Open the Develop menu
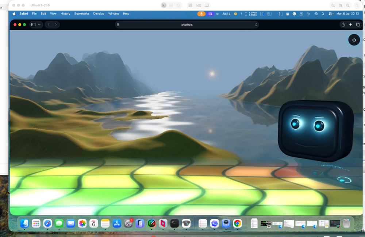The width and height of the screenshot is (365, 237). coord(99,14)
